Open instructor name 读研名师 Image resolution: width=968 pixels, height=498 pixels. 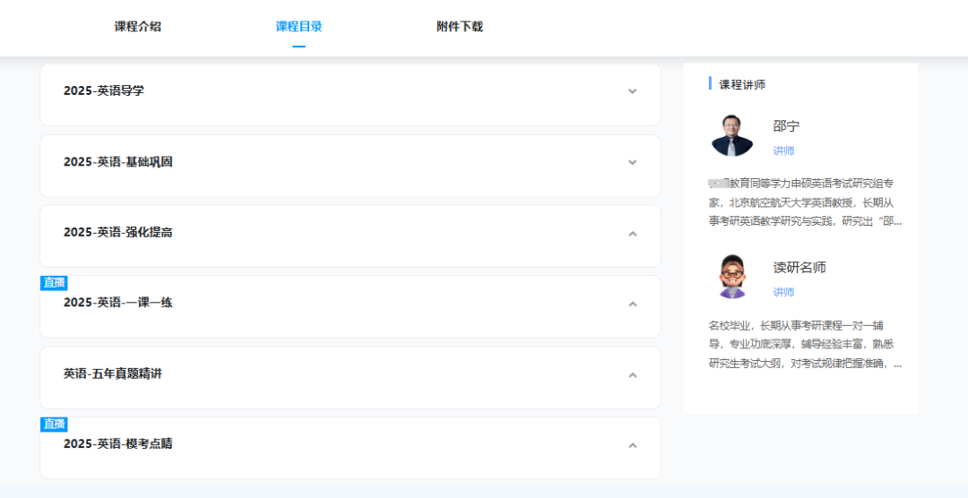point(799,267)
